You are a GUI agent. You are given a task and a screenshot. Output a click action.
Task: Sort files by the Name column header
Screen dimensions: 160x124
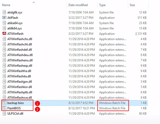click(x=6, y=5)
